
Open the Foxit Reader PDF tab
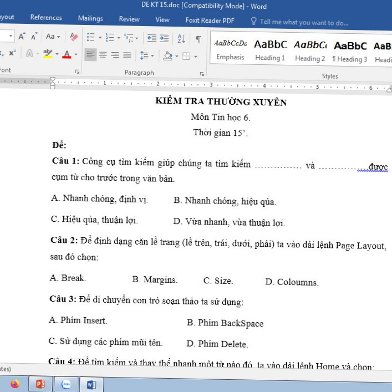[210, 21]
